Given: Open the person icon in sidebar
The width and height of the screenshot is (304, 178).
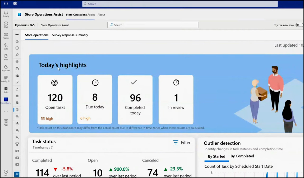Looking at the screenshot, I should click(17, 137).
